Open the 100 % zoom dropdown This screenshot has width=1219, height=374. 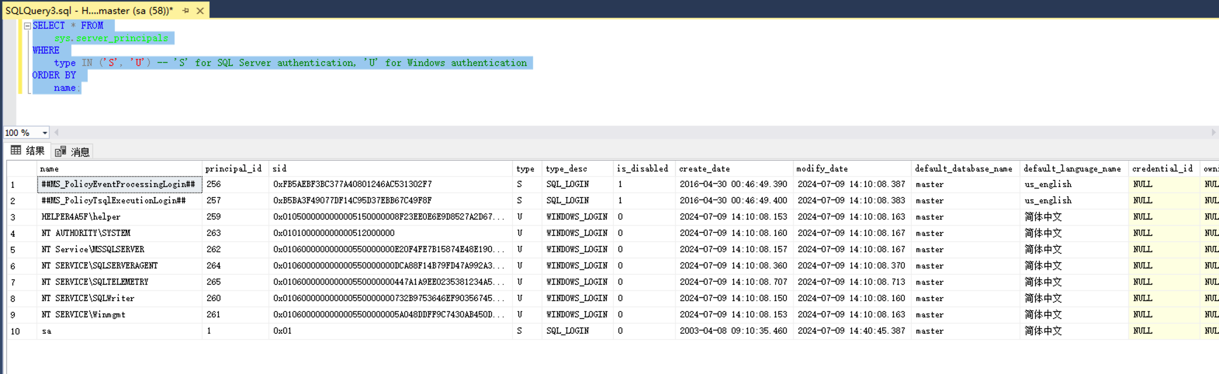click(x=45, y=133)
